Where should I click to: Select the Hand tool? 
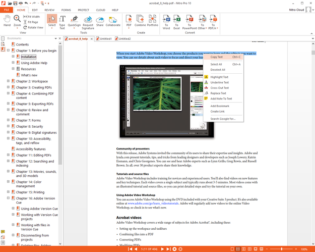(7, 21)
